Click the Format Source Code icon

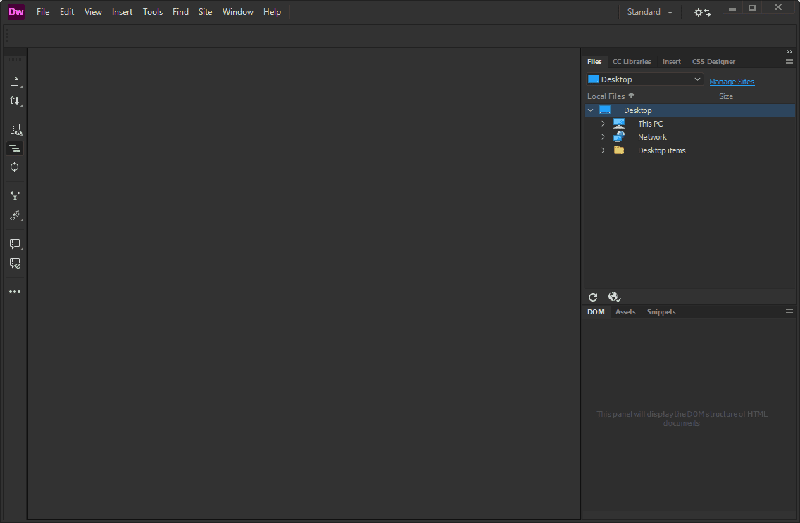(x=15, y=215)
